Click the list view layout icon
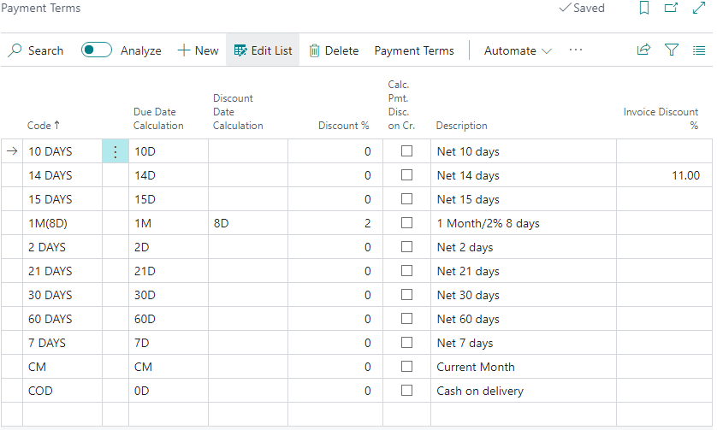 [699, 50]
